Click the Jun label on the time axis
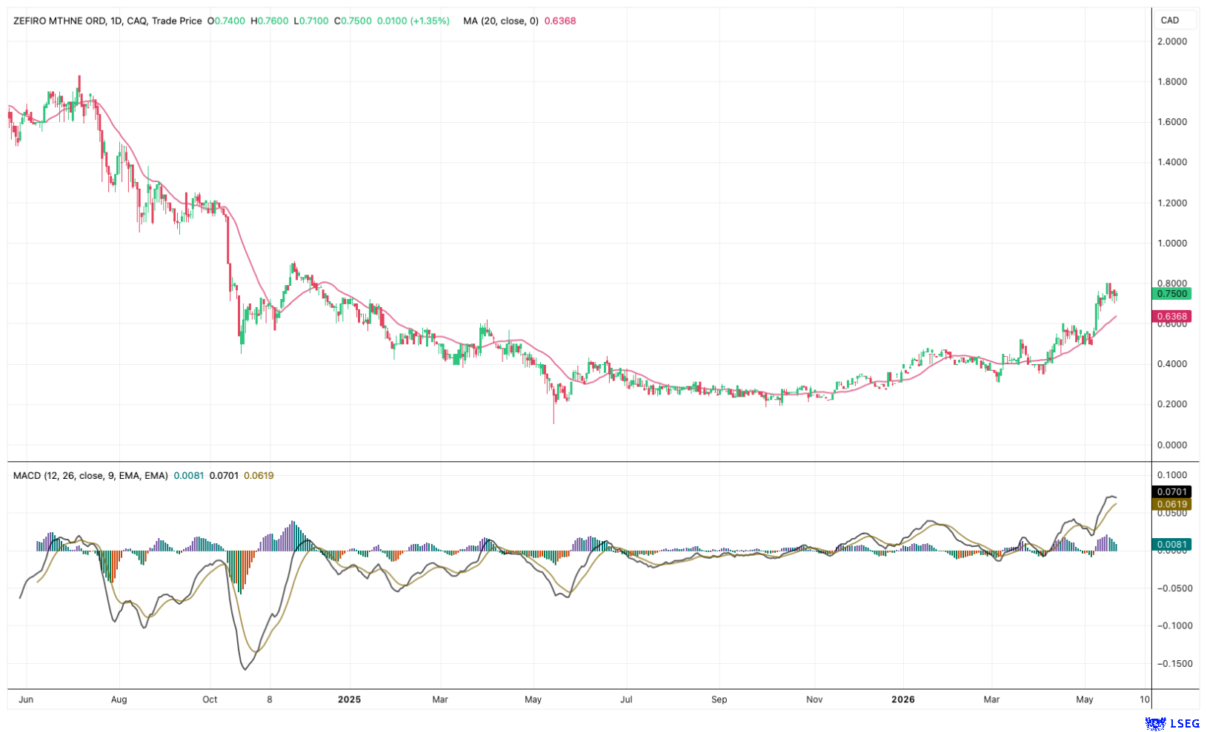 point(26,699)
